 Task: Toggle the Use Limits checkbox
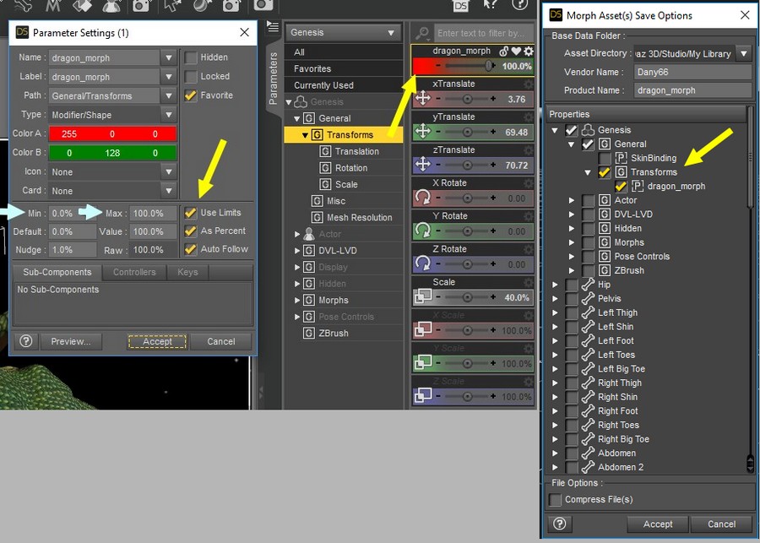pyautogui.click(x=191, y=213)
